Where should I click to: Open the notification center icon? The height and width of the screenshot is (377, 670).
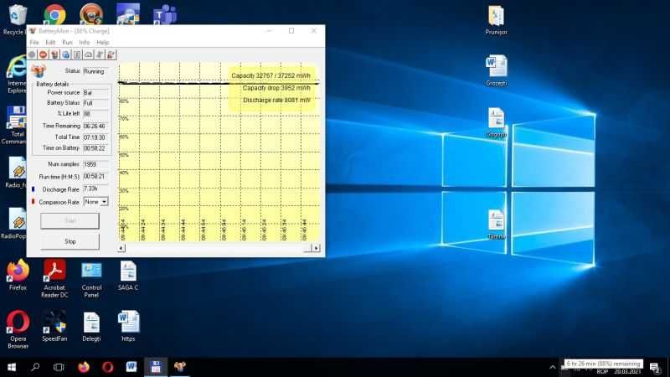tap(655, 367)
